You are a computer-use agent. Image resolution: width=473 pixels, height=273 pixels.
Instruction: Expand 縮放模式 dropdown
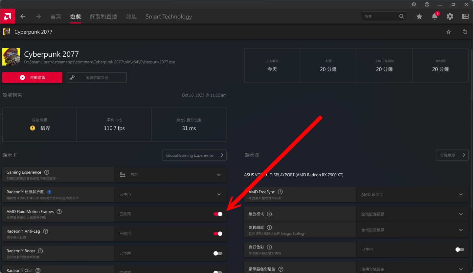(x=413, y=214)
